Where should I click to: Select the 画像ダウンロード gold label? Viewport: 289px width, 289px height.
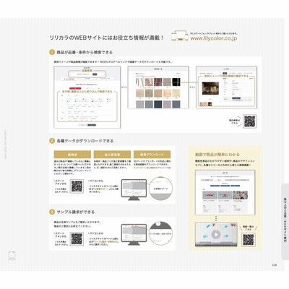pyautogui.click(x=152, y=155)
